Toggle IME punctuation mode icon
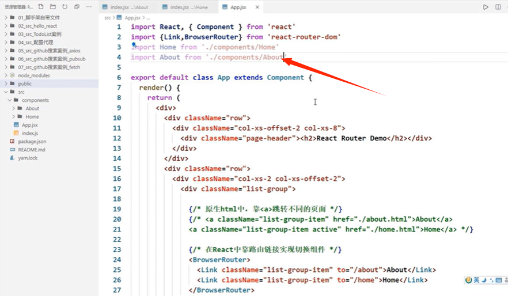Screen dimensions: 508x296 pyautogui.click(x=491, y=280)
